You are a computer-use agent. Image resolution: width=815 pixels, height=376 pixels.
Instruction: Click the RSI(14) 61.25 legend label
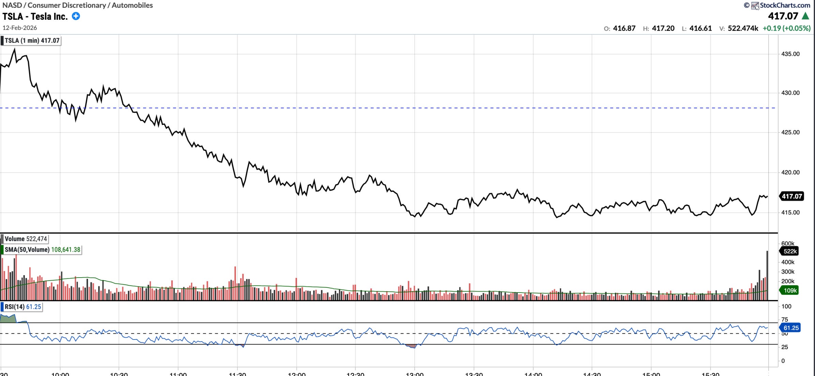tap(23, 307)
